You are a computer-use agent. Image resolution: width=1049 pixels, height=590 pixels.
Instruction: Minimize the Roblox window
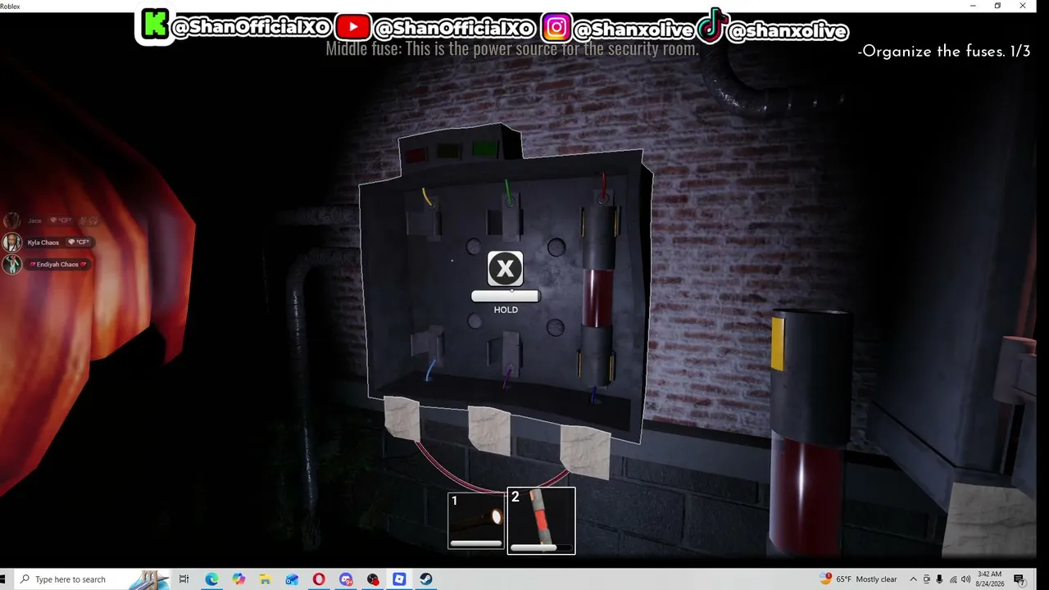pyautogui.click(x=973, y=6)
